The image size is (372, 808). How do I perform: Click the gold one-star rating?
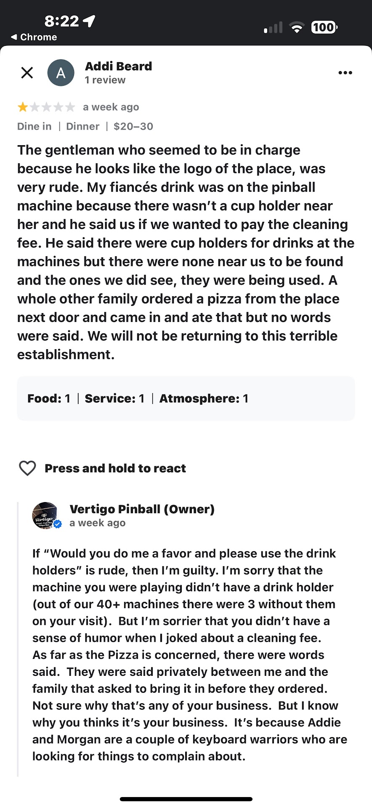coord(23,107)
